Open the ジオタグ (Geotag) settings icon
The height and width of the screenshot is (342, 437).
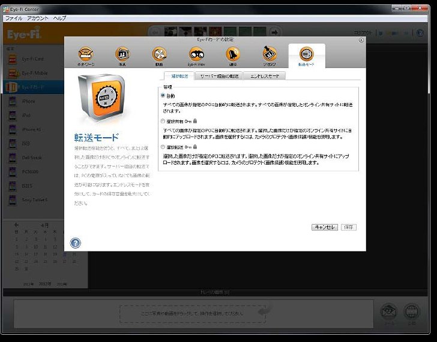pyautogui.click(x=270, y=56)
